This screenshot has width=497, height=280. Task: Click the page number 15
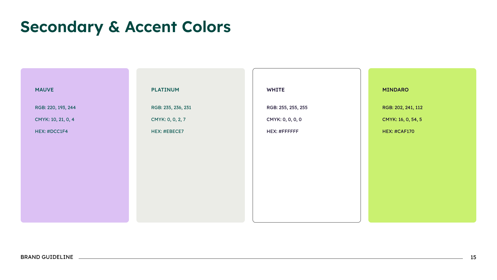473,257
